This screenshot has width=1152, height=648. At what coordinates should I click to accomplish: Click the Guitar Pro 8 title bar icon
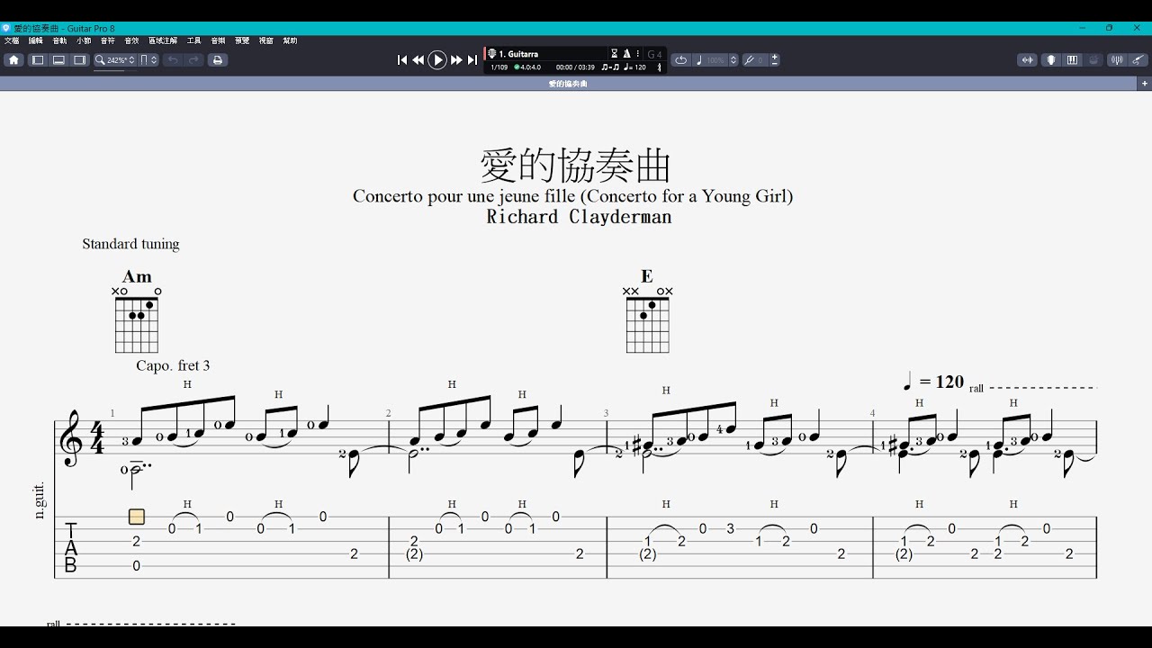click(6, 28)
